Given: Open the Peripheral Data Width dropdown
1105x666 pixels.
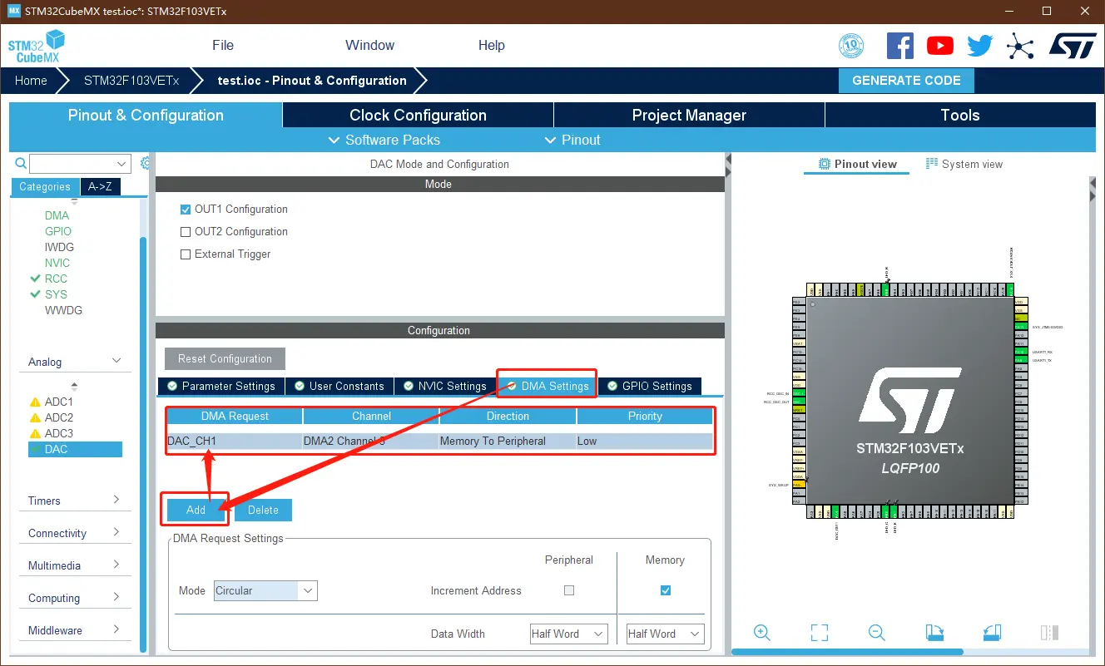Looking at the screenshot, I should pyautogui.click(x=569, y=634).
